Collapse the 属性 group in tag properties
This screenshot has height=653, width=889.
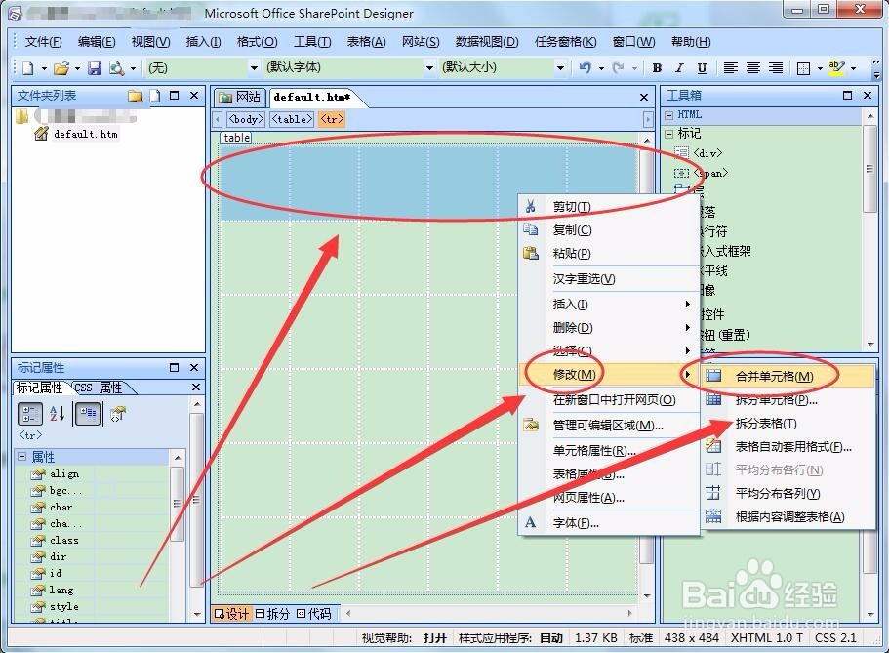(x=21, y=456)
